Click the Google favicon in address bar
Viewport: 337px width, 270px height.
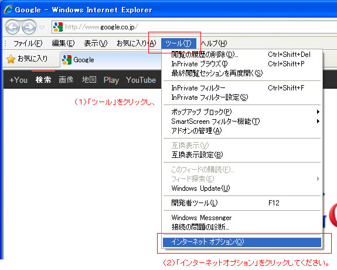(58, 27)
